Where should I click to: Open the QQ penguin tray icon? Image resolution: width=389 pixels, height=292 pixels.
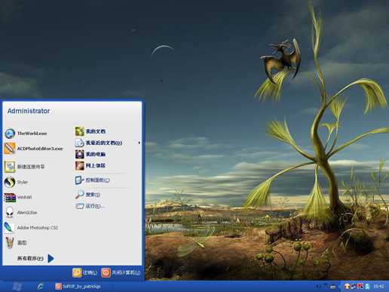pyautogui.click(x=367, y=286)
